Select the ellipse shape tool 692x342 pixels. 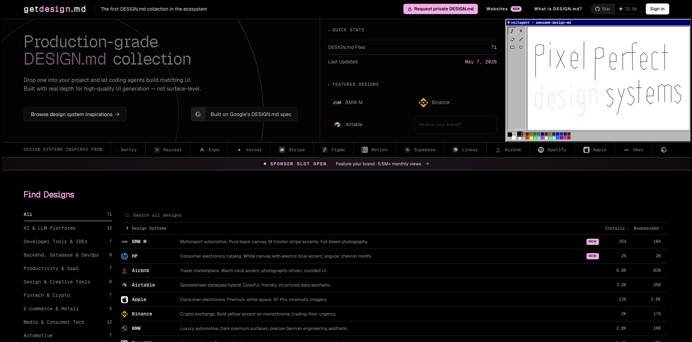[521, 48]
